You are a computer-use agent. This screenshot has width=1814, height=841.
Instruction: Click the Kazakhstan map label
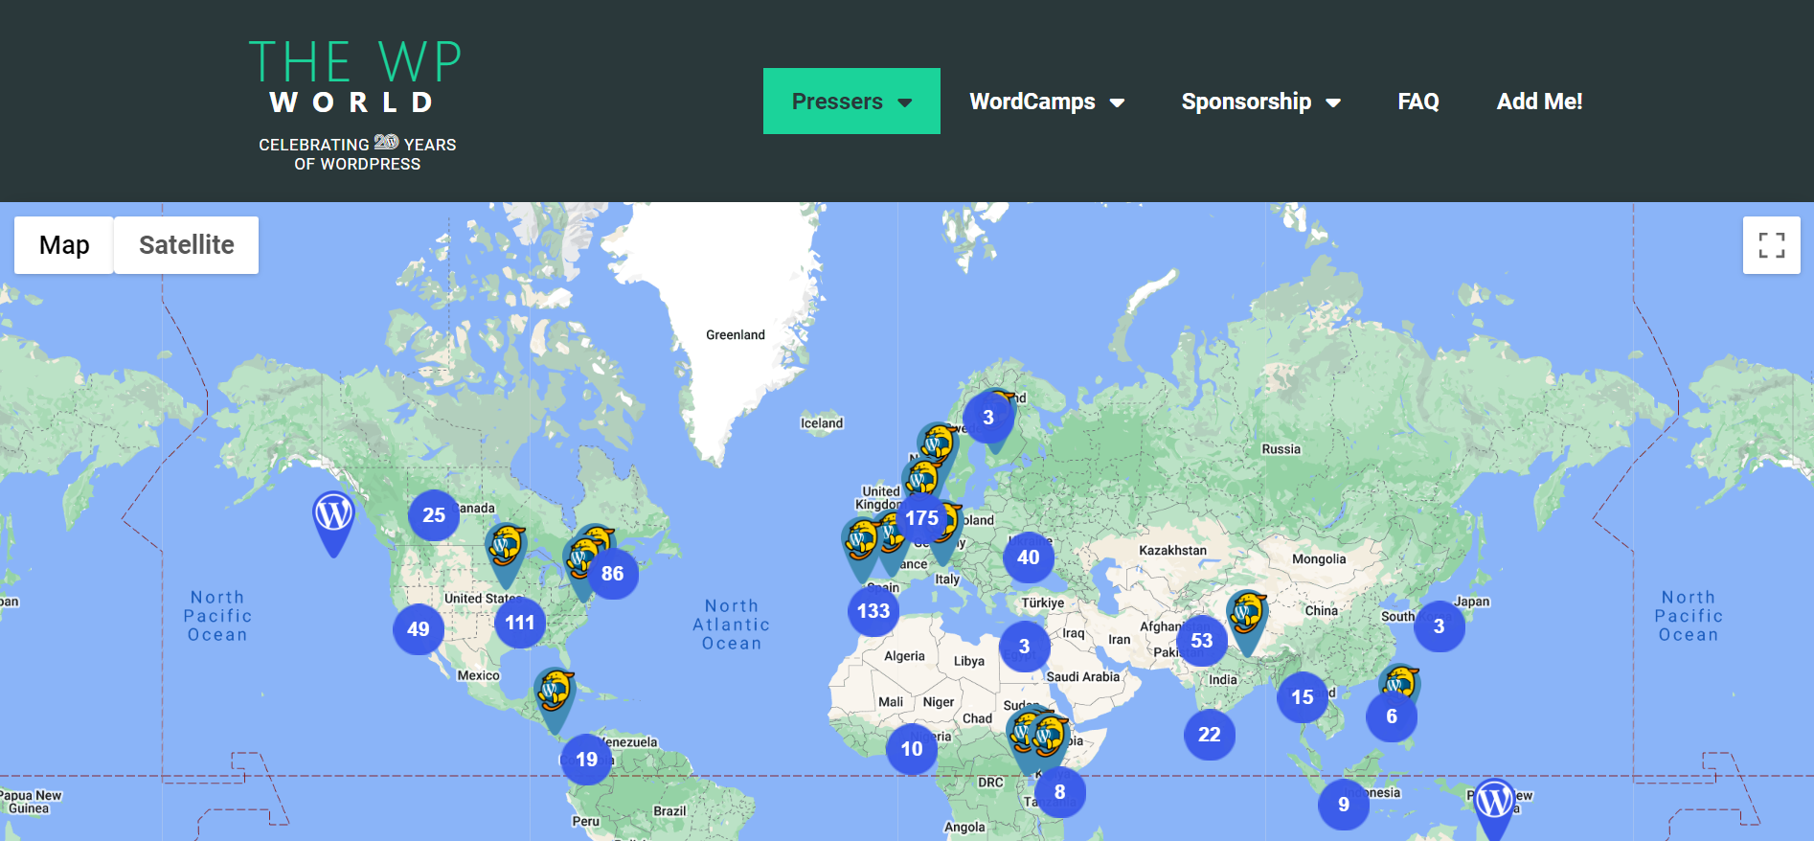[1172, 551]
